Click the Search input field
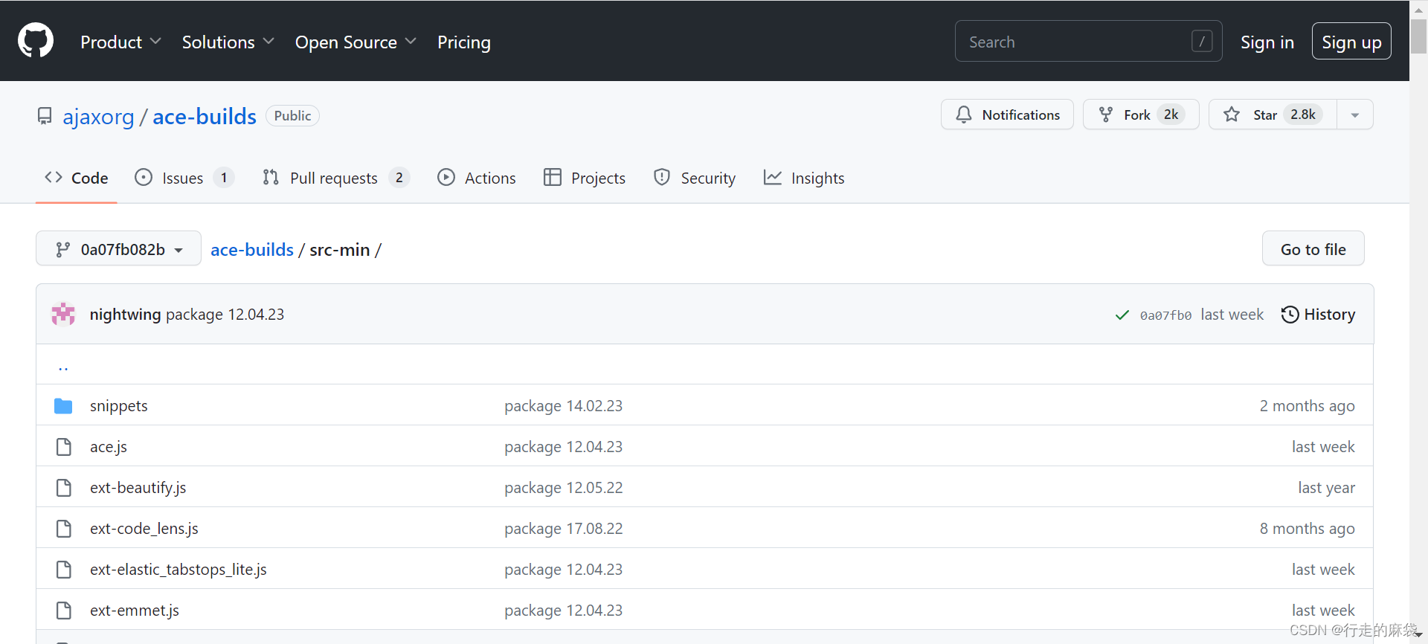1428x644 pixels. (1088, 41)
